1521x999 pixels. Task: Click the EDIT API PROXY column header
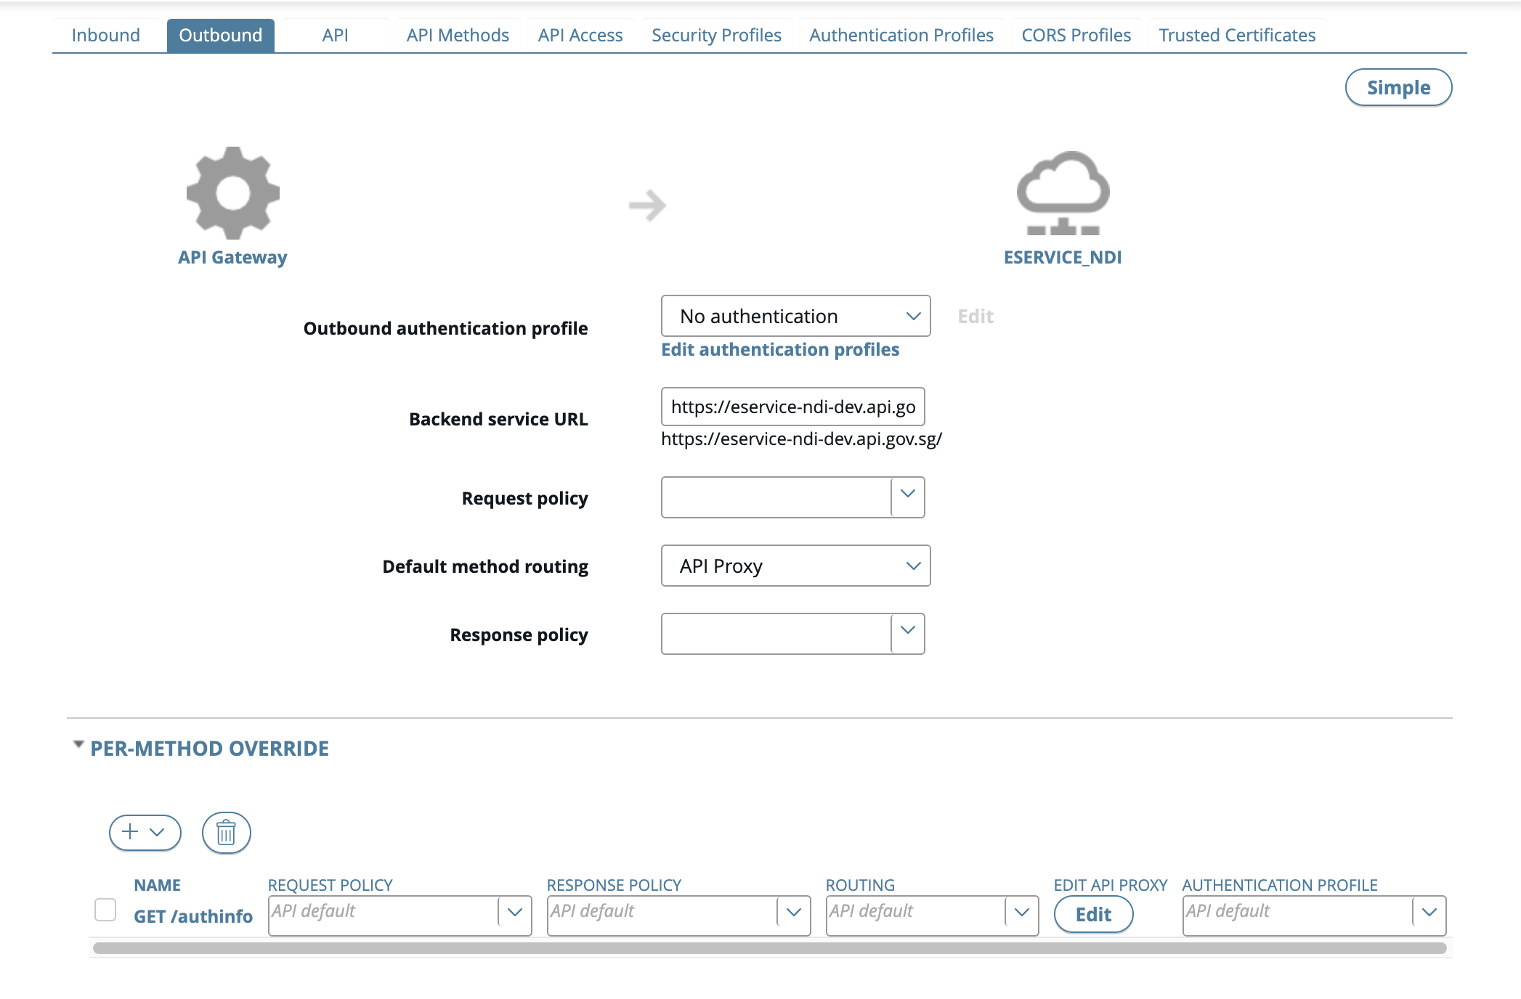click(1111, 885)
